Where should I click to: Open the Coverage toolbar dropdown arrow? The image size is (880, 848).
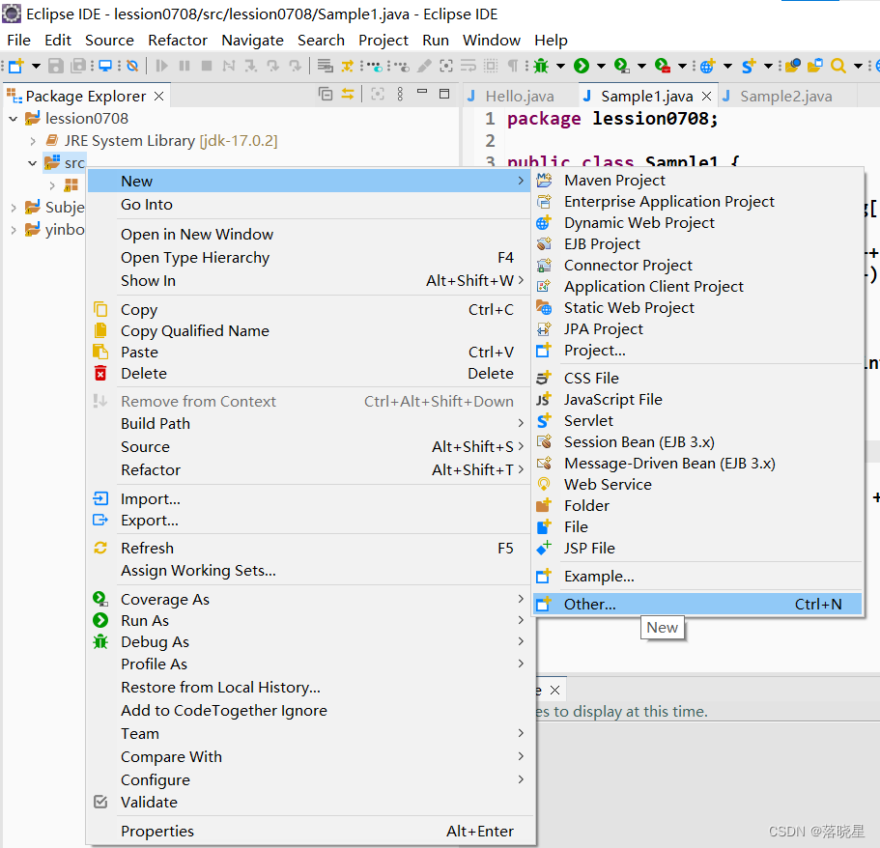point(641,66)
